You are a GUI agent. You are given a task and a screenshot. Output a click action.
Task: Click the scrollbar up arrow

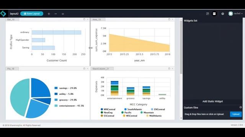(x=181, y=19)
